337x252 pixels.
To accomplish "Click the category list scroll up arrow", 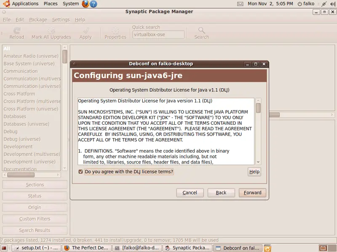I will tap(64, 47).
